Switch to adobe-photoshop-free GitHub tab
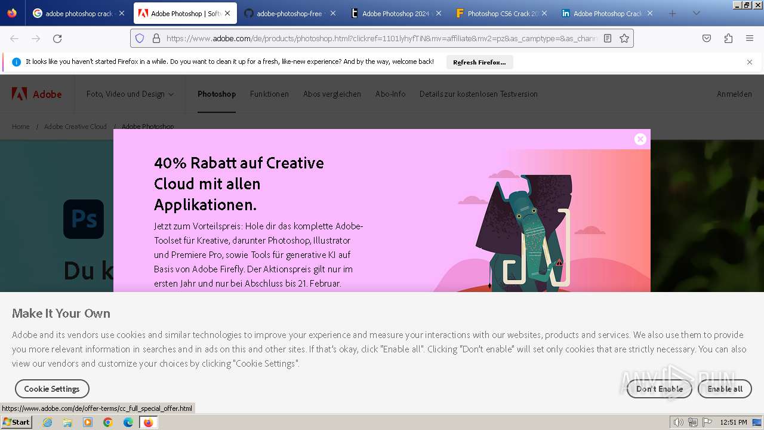Screen dimensions: 764x430 tap(289, 13)
